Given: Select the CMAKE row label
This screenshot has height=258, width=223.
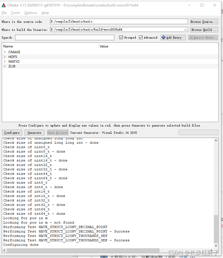Looking at the screenshot, I should tap(14, 52).
